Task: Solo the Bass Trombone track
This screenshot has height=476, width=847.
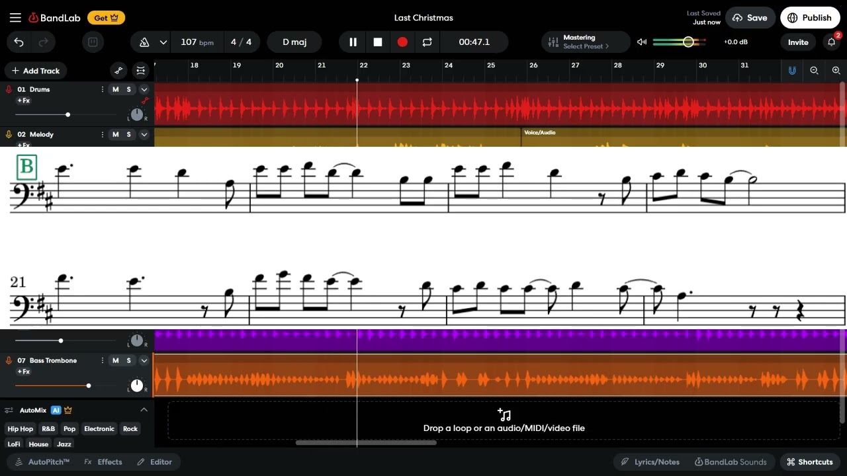Action: pos(128,360)
